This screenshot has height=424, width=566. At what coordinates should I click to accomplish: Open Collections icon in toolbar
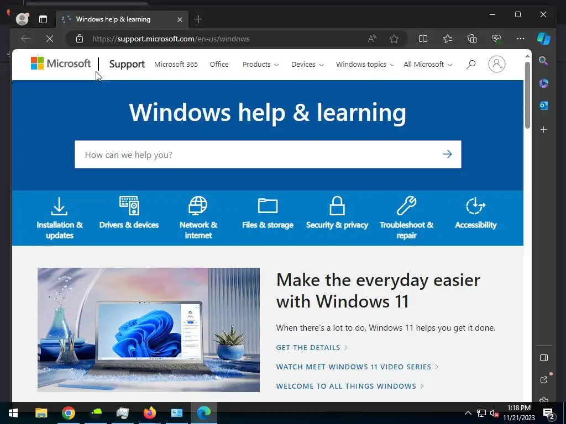(x=472, y=39)
